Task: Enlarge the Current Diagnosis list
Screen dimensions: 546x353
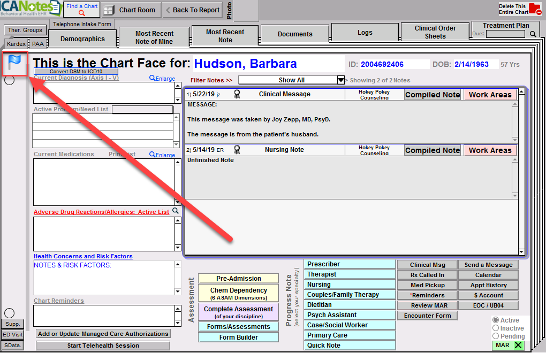Action: [x=162, y=79]
